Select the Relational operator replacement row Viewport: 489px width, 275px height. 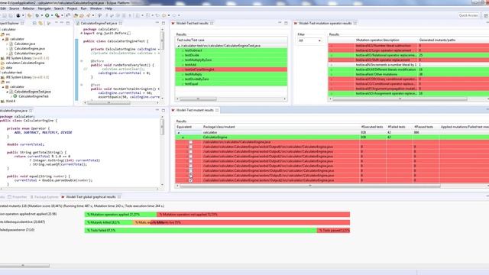[x=409, y=55]
